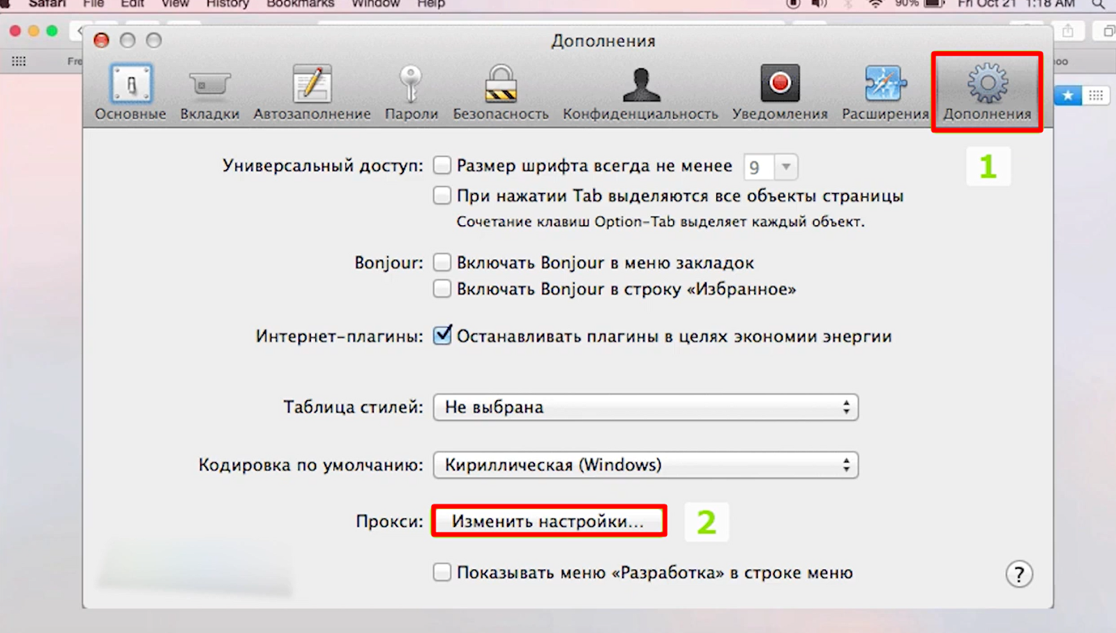The image size is (1116, 633).
Task: Click Изменить настройки proxy button
Action: [549, 521]
